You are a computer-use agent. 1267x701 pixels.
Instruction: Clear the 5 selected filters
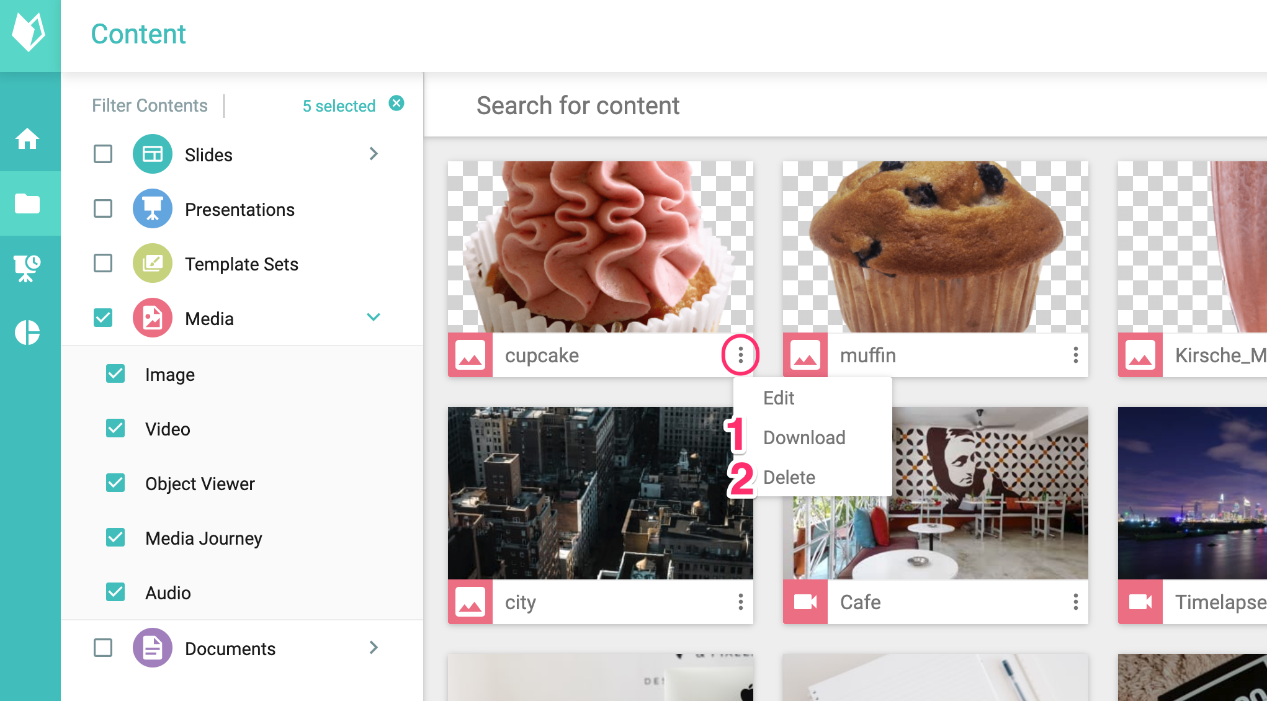tap(396, 103)
